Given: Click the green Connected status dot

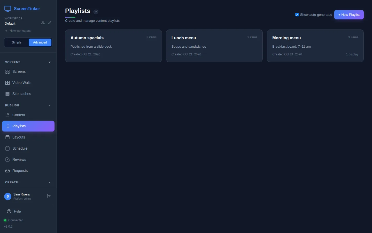Looking at the screenshot, I should tap(5, 220).
